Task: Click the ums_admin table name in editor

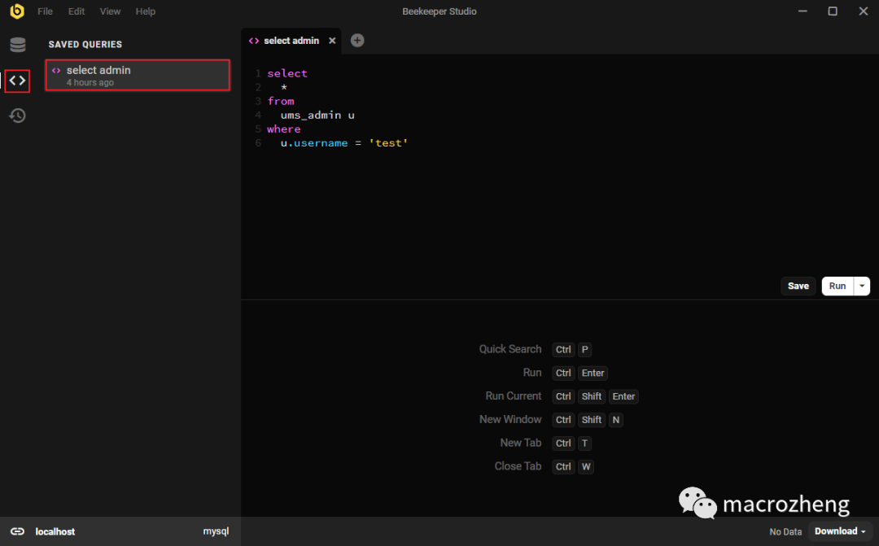Action: pyautogui.click(x=311, y=115)
